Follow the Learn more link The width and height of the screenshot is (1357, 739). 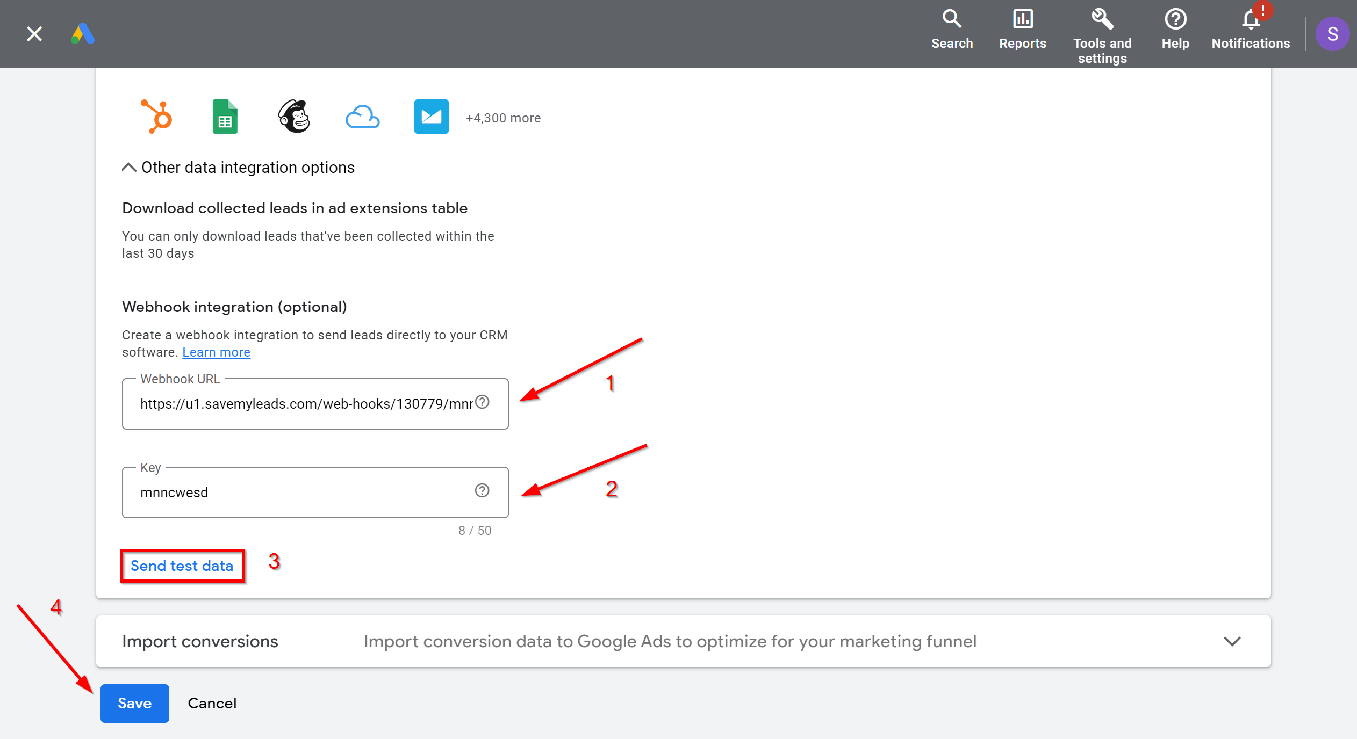click(x=216, y=352)
